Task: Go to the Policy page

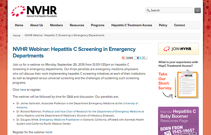Action: click(x=163, y=25)
